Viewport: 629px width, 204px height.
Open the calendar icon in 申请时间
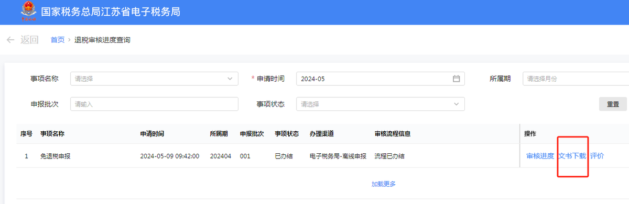456,79
